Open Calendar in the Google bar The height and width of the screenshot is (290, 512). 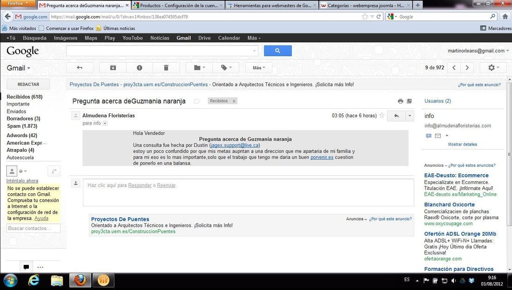(229, 38)
